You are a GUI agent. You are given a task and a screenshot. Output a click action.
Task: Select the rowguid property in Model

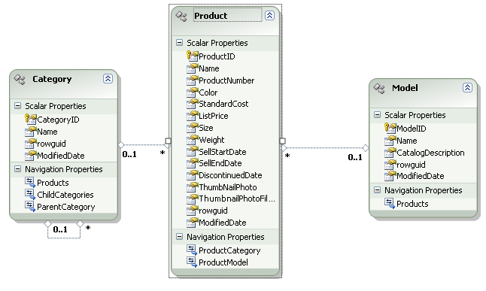(x=411, y=165)
